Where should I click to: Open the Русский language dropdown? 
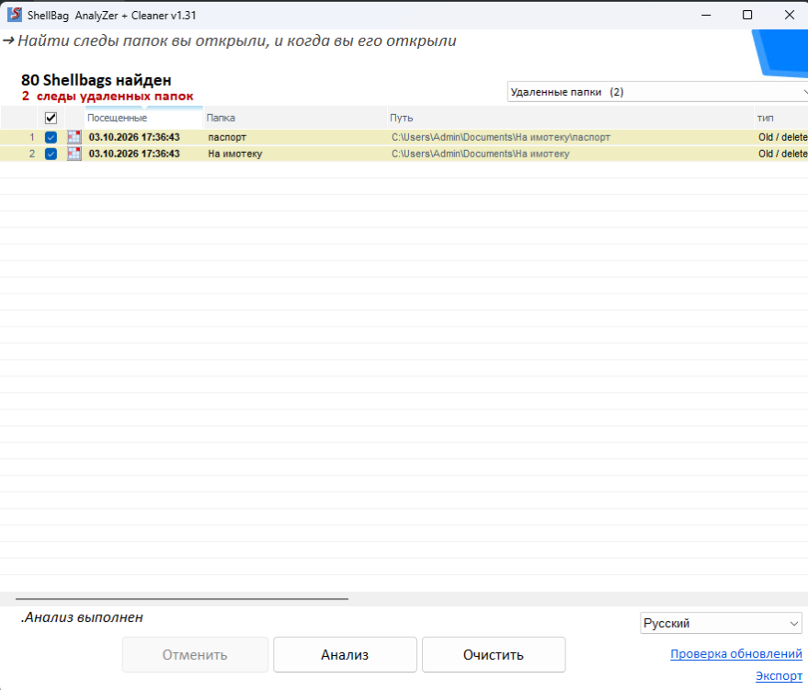coord(721,623)
